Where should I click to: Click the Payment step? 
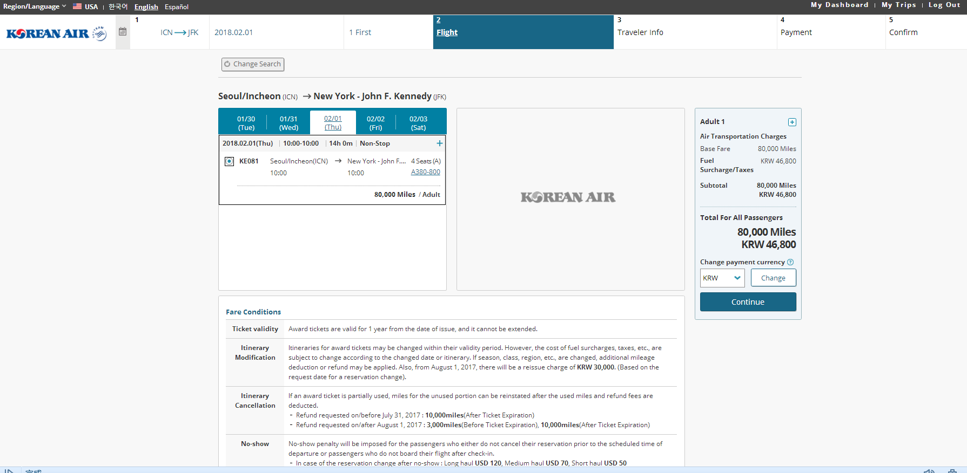click(831, 32)
